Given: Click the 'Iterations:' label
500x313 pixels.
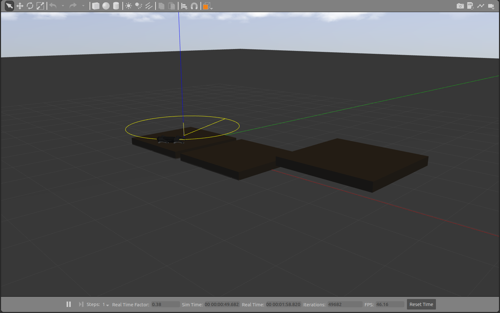Looking at the screenshot, I should pyautogui.click(x=314, y=305).
